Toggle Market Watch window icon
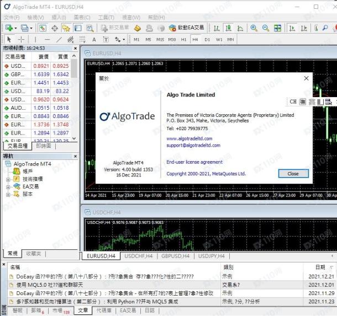Image resolution: width=337 pixels, height=316 pixels. [x=43, y=28]
